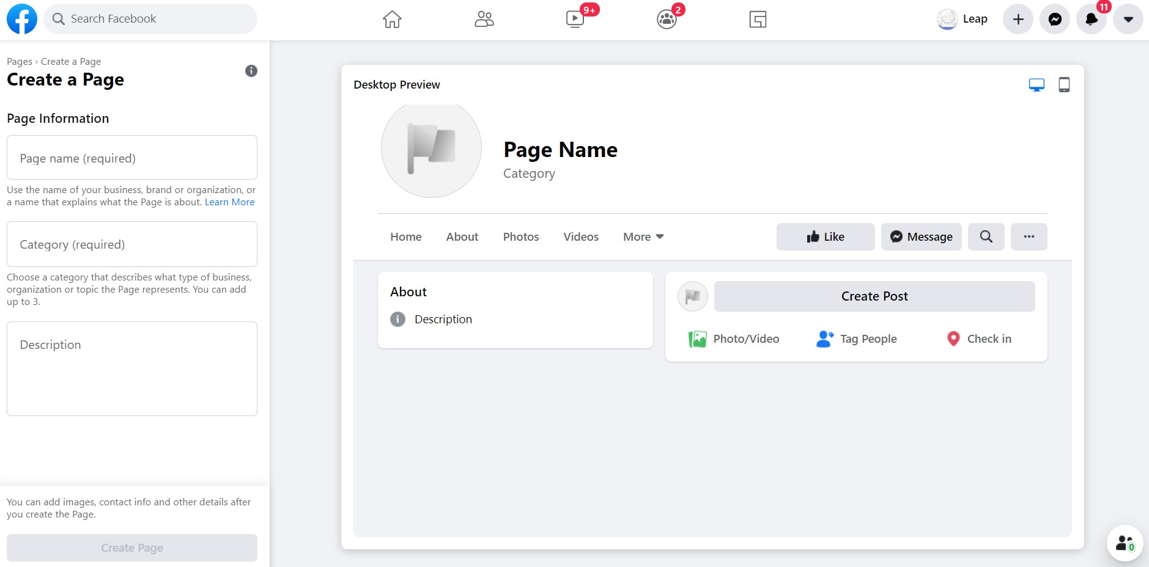
Task: Open search inside the page preview
Action: click(x=985, y=236)
